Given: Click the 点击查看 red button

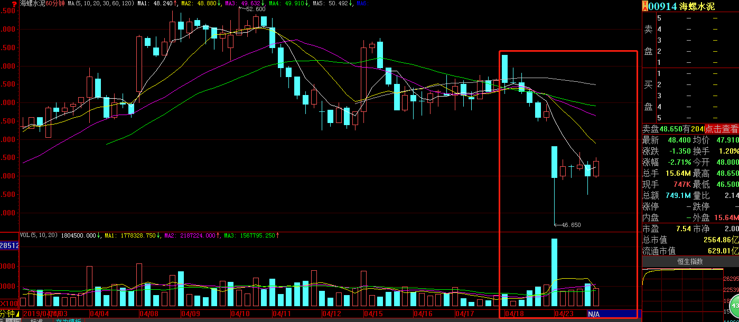Looking at the screenshot, I should 722,129.
